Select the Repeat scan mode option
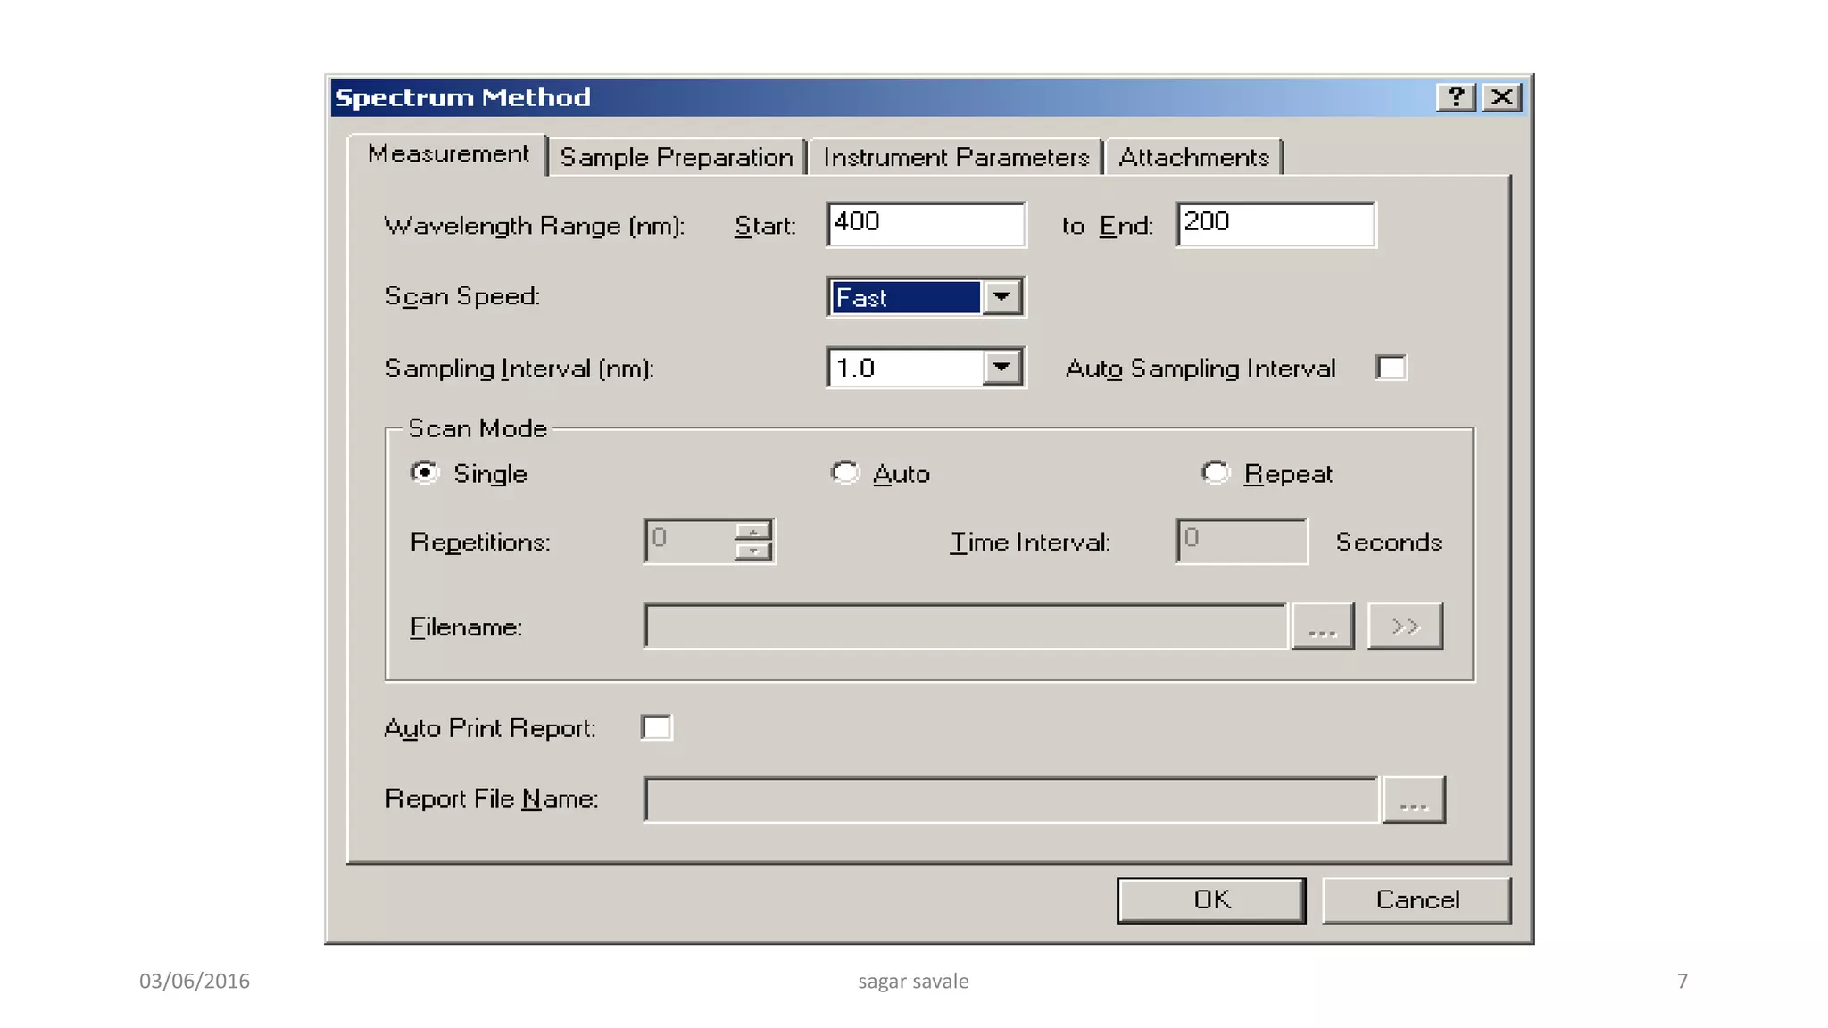1828x1028 pixels. (x=1215, y=472)
